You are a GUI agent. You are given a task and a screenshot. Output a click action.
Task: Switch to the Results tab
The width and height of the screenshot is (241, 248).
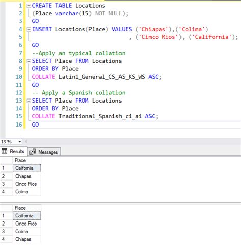pos(13,151)
